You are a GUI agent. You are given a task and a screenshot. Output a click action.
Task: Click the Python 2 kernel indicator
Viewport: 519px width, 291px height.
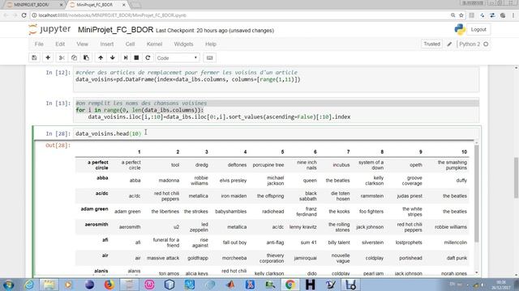[474, 44]
